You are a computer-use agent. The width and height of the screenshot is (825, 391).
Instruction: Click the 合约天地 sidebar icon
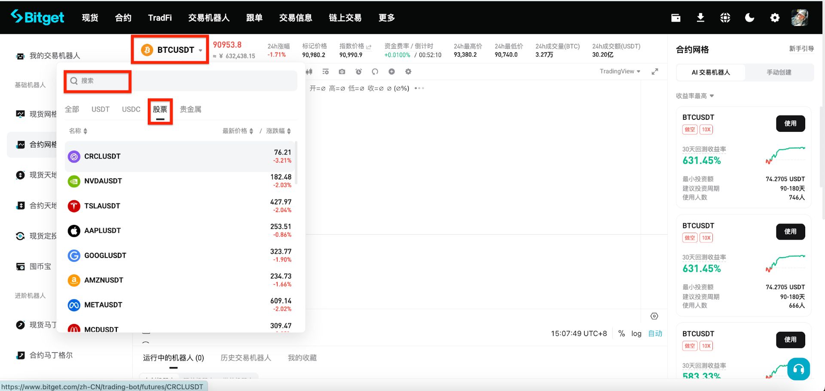pos(20,206)
